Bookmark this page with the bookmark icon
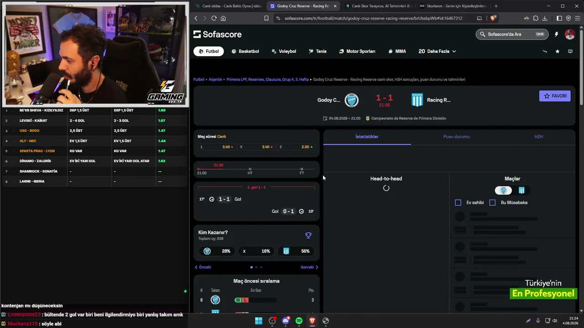The image size is (584, 328). (266, 18)
